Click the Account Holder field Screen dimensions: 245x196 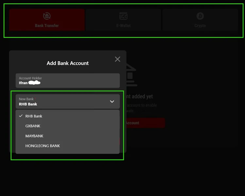tap(68, 81)
